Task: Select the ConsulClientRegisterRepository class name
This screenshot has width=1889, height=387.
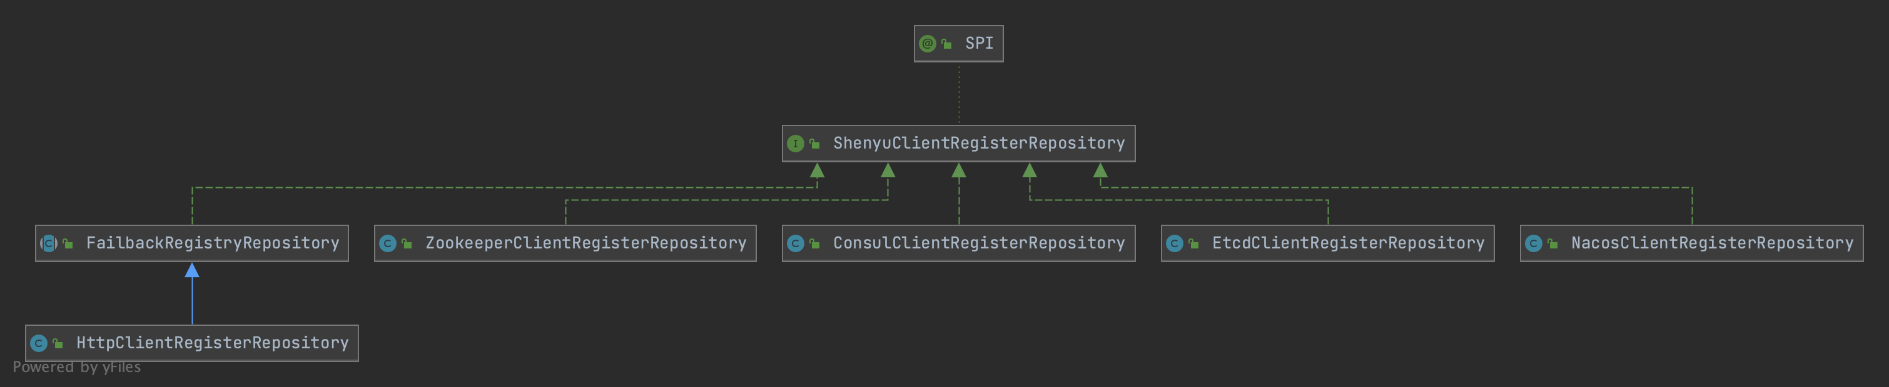Action: click(x=978, y=243)
